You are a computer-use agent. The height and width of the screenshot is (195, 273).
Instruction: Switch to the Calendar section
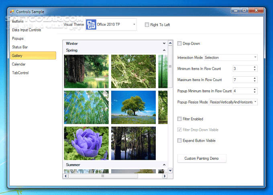19,64
